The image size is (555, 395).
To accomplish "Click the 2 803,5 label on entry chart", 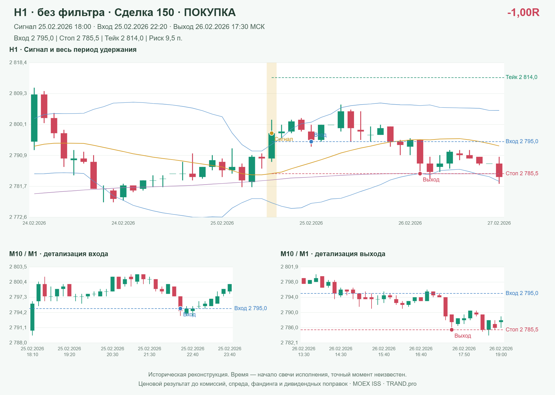I will point(18,267).
